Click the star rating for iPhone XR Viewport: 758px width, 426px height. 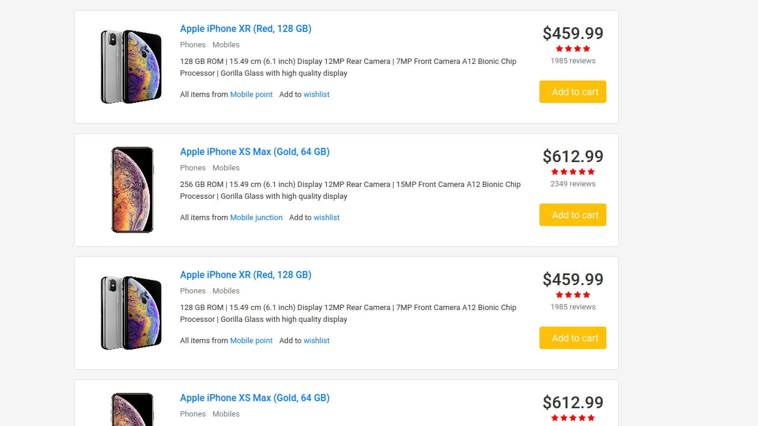(x=573, y=49)
